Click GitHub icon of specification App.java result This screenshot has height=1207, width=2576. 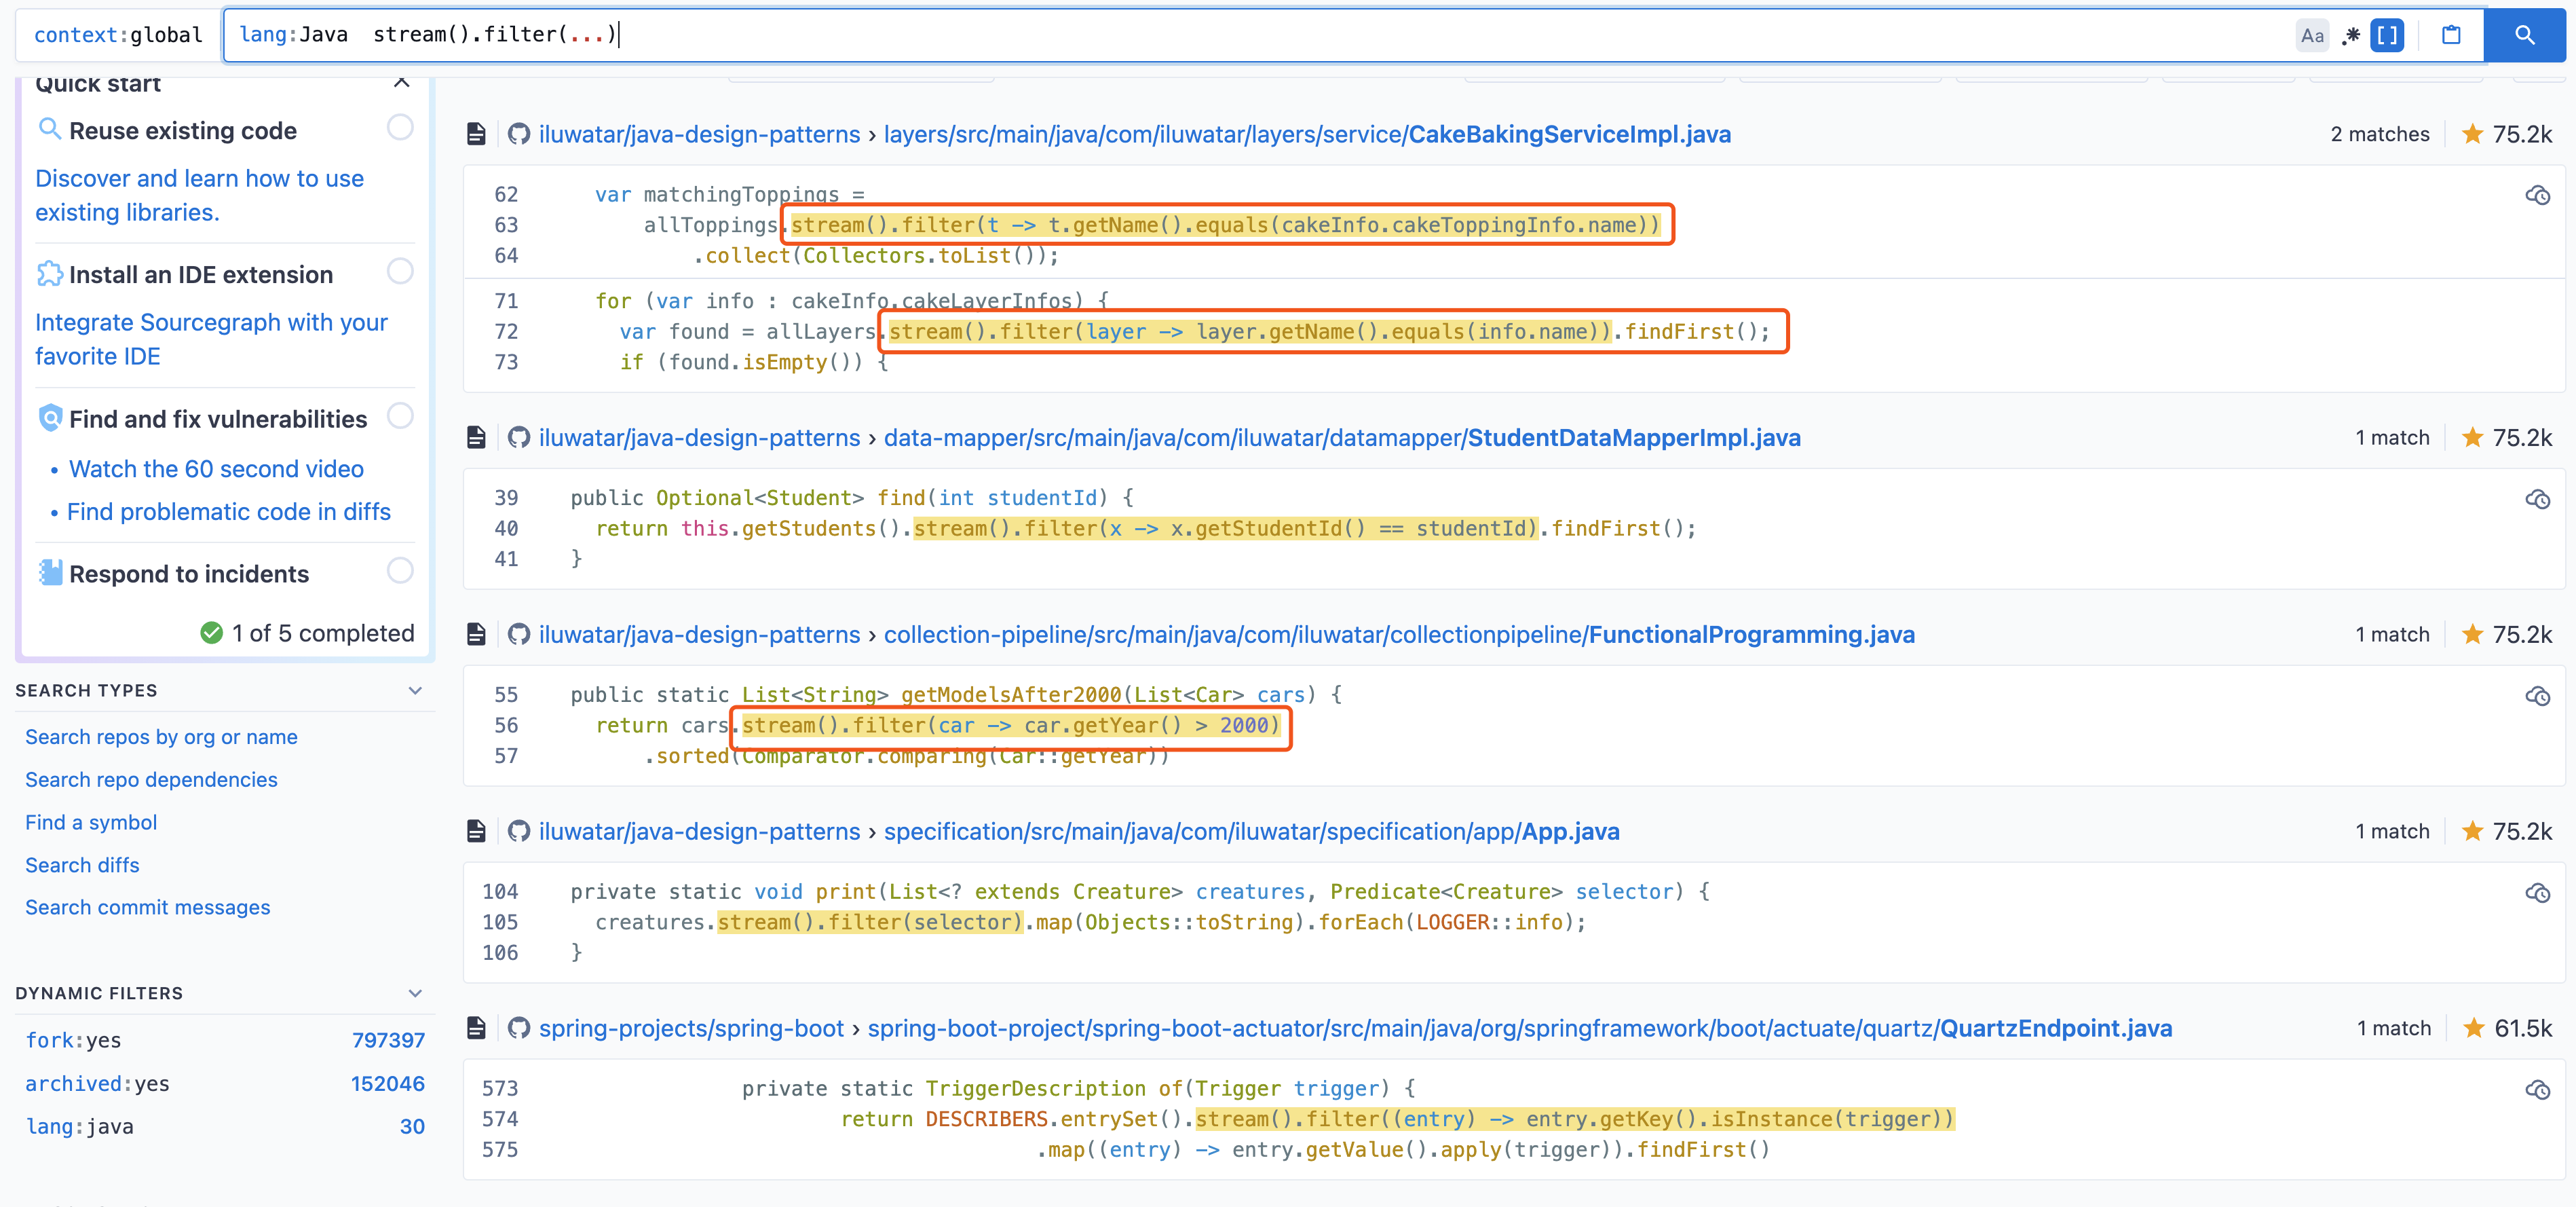coord(518,832)
